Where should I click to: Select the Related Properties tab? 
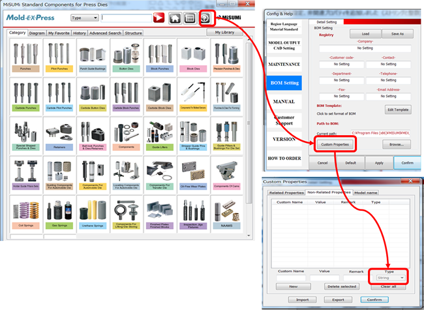[x=286, y=193]
